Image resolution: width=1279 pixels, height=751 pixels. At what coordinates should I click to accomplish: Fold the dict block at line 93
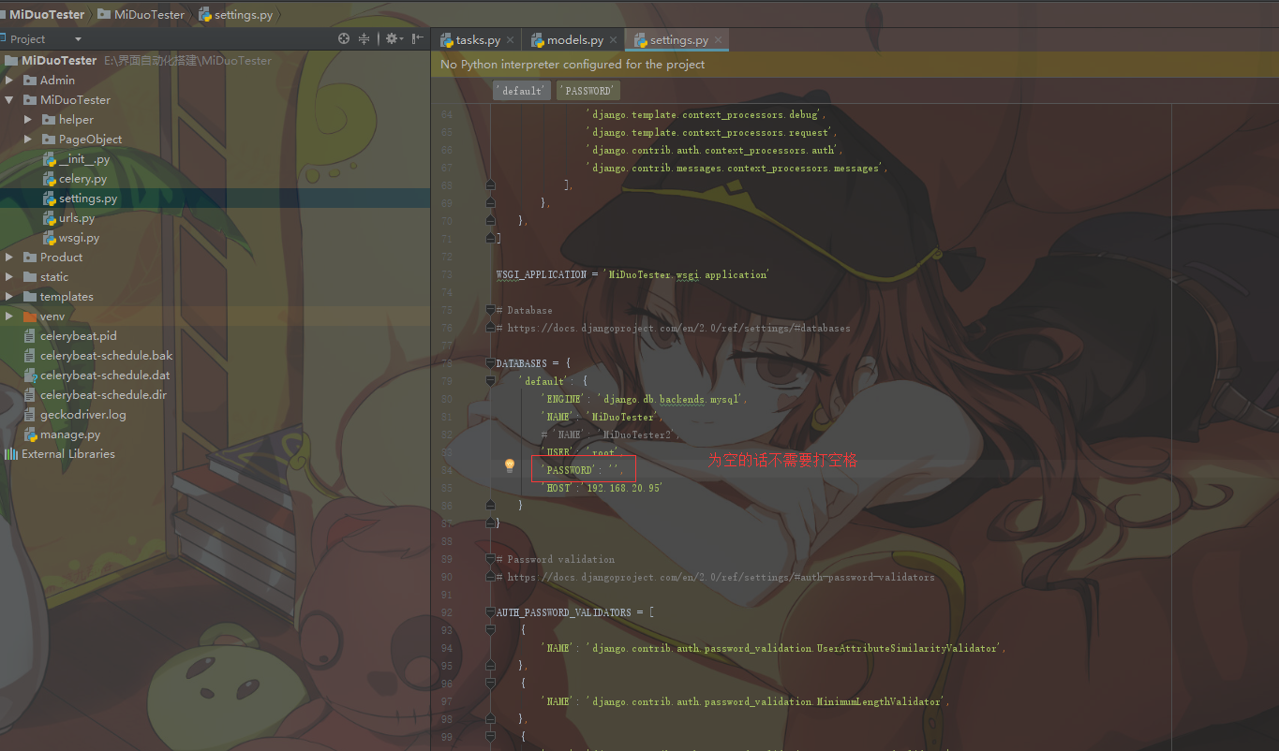[x=490, y=630]
